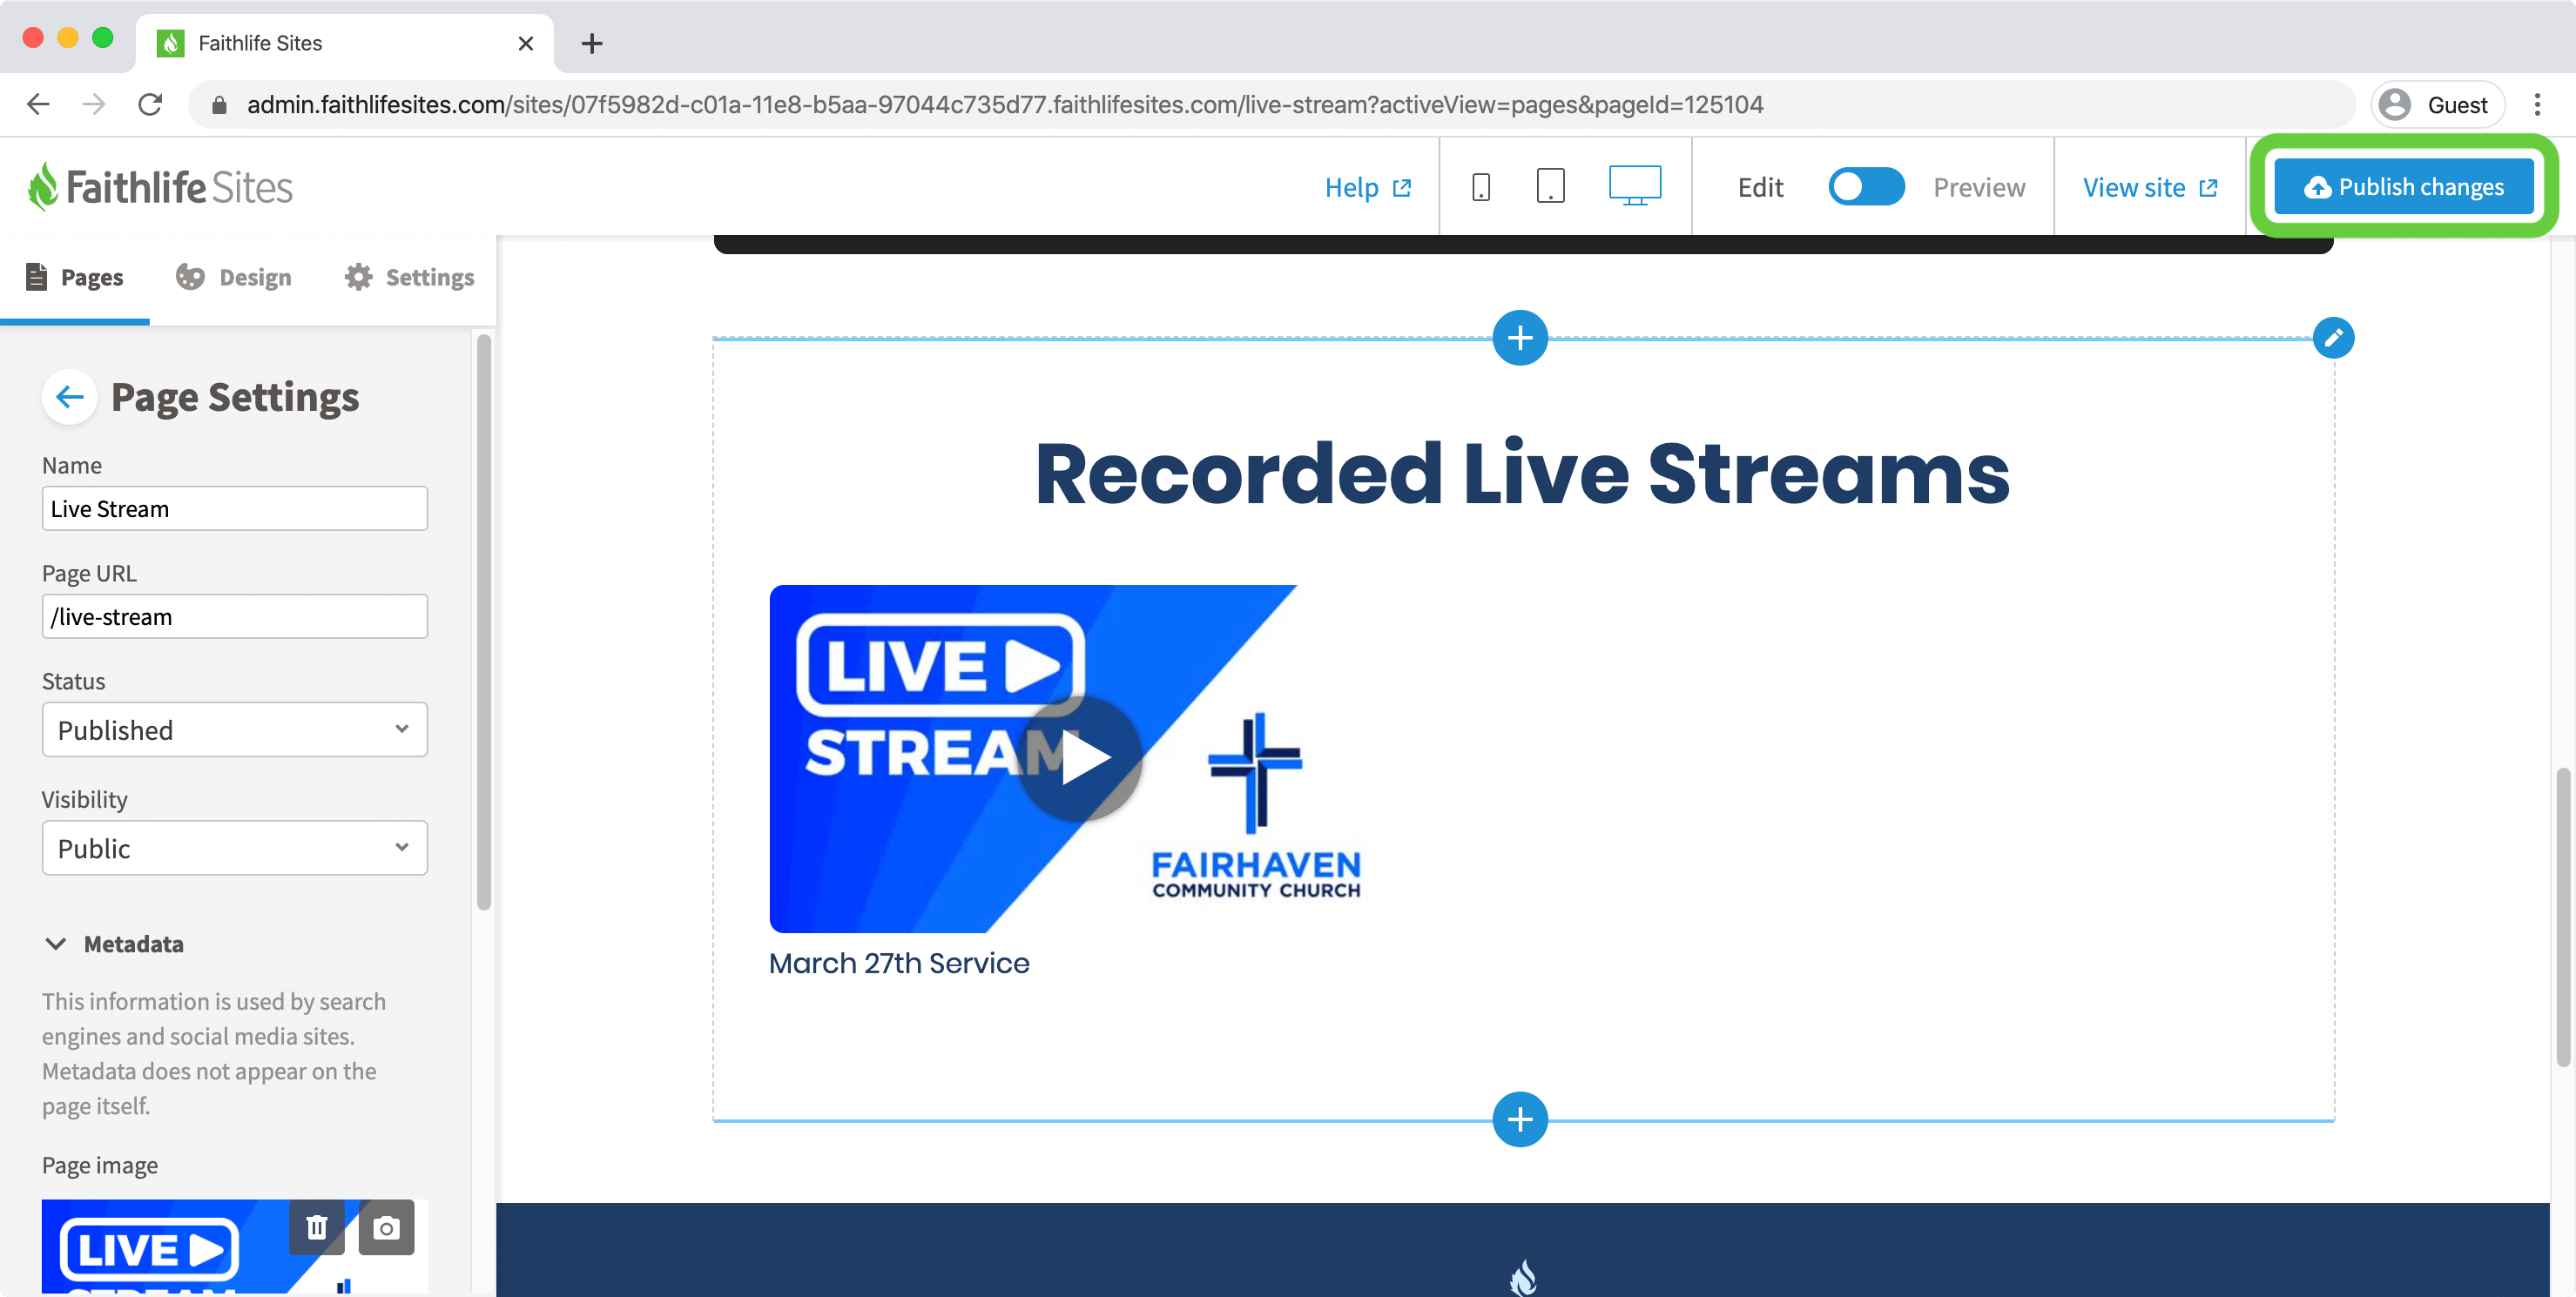The image size is (2576, 1297).
Task: Click the Guest profile button
Action: [2437, 104]
